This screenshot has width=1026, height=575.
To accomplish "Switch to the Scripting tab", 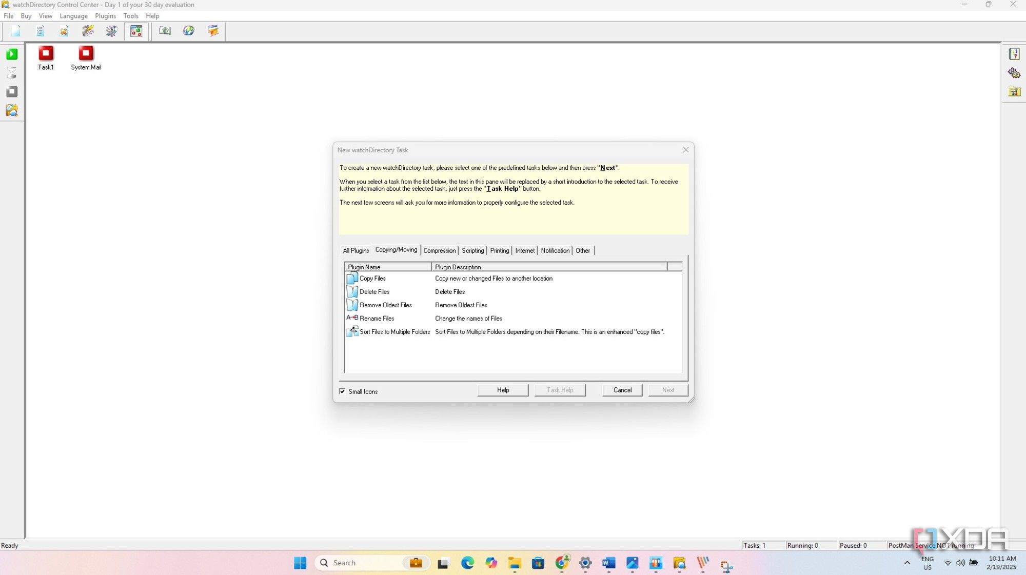I will click(472, 251).
